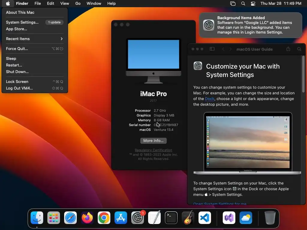Open Launchpad in the Dock

point(54,218)
